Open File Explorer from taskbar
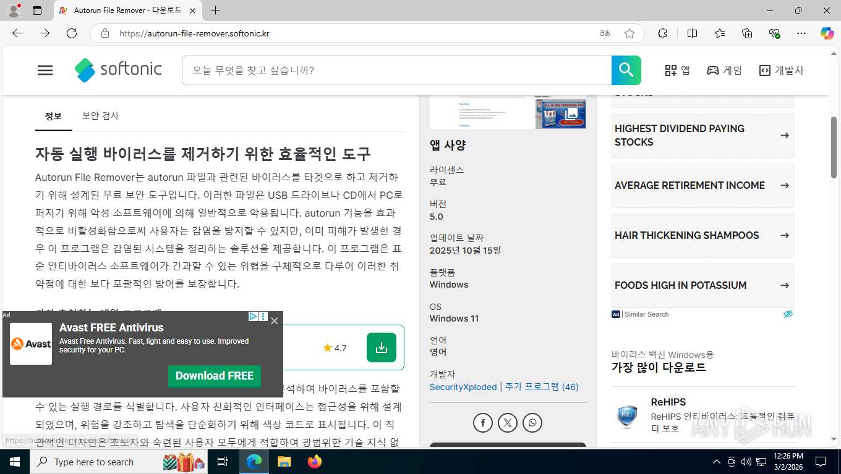841x474 pixels. click(284, 462)
